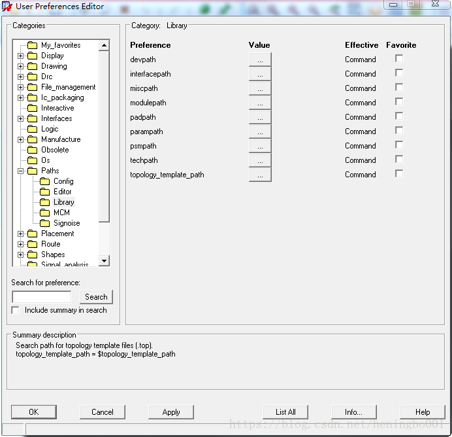The image size is (452, 437).
Task: Select the Logic category in the tree
Action: click(50, 129)
